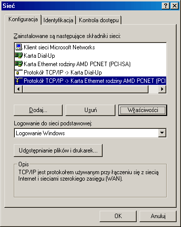This screenshot has height=227, width=181.
Task: Select 'Karta Ethernet rodziny AMD PCNET (PCI-ISA)' row
Action: tap(90, 64)
